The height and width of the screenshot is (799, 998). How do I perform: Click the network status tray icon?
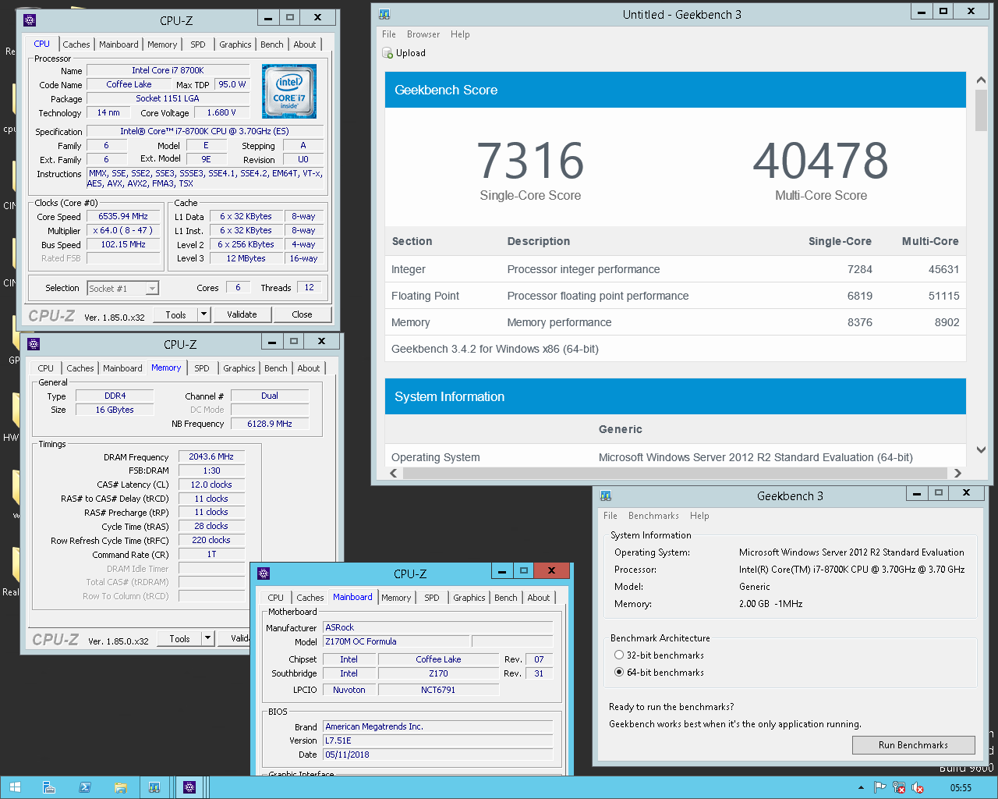pyautogui.click(x=899, y=788)
